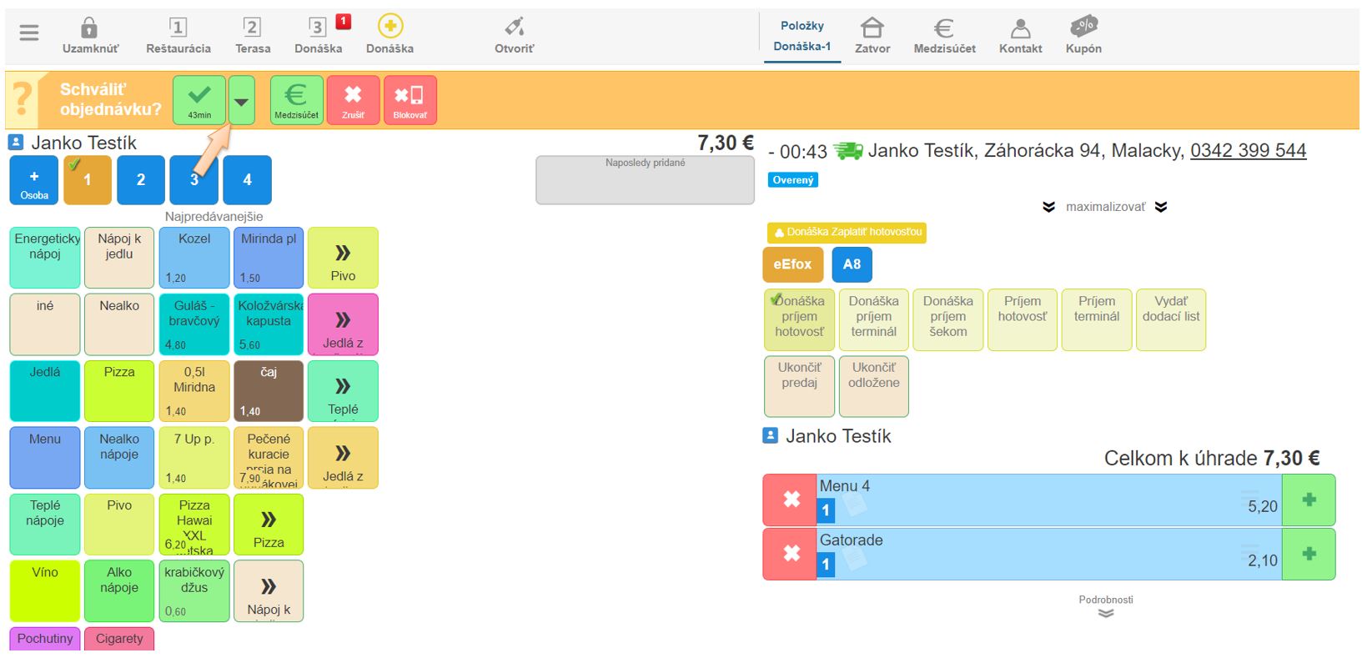Screen dimensions: 1367x668
Task: Click the red Zrušiť order button
Action: pos(353,100)
